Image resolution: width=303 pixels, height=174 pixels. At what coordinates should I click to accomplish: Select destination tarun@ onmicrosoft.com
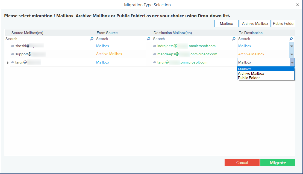pyautogui.click(x=182, y=62)
